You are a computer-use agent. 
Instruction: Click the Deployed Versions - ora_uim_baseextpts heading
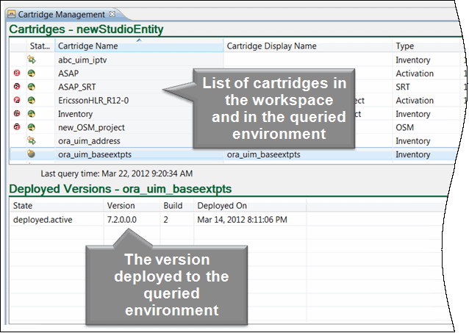click(121, 189)
